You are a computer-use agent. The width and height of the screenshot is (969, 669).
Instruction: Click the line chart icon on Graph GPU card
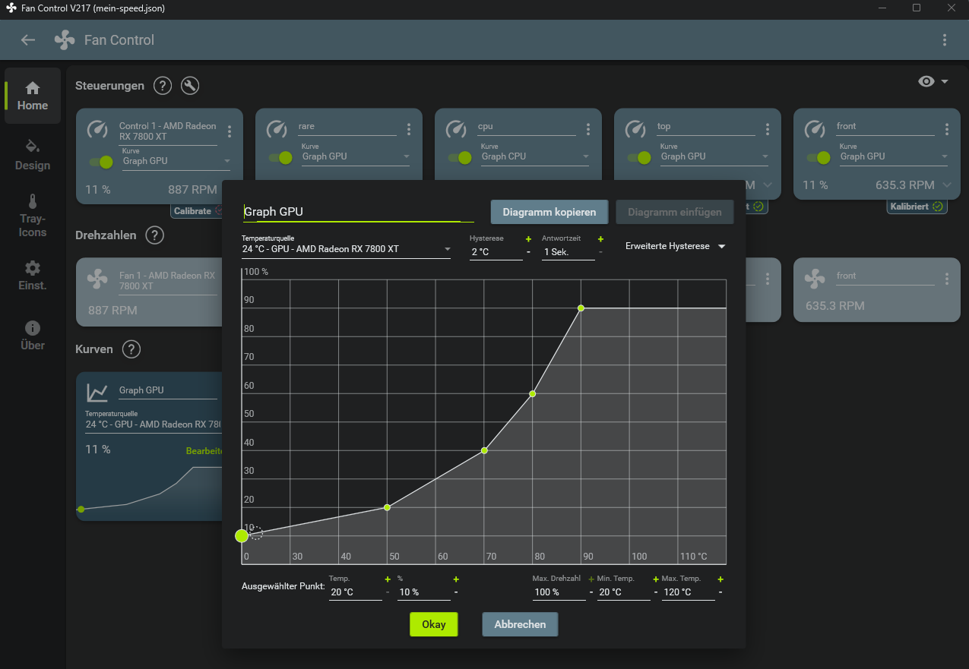click(97, 392)
